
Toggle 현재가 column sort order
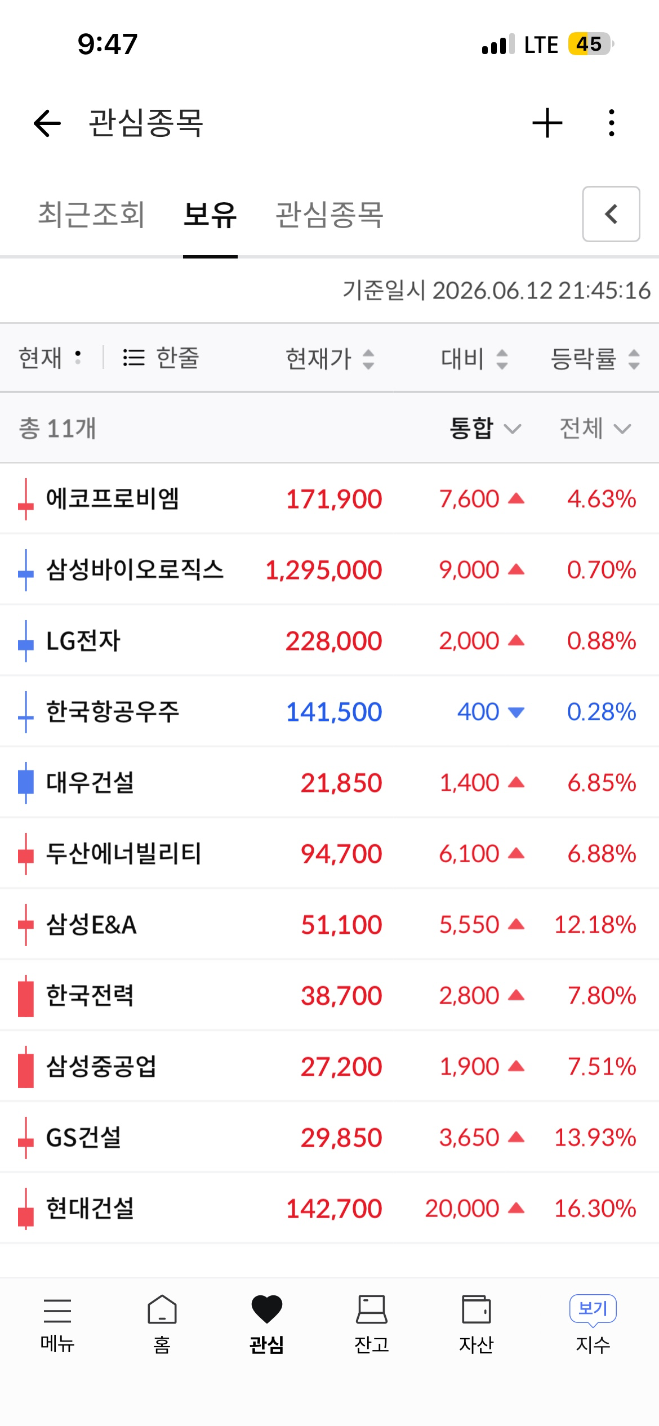[x=330, y=358]
